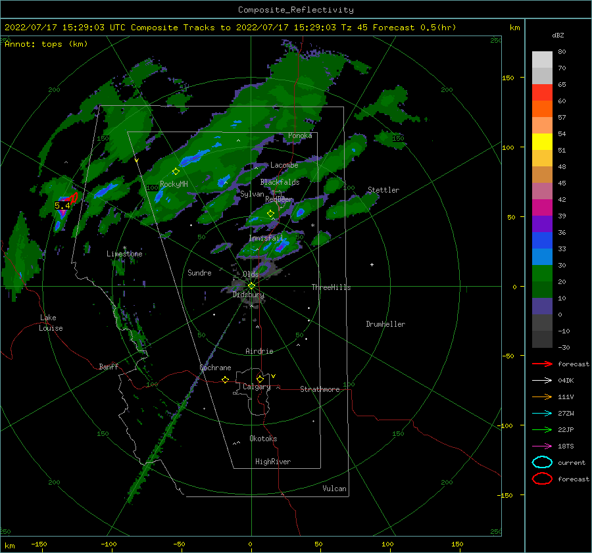
Task: Click the Strathmore label
Action: click(x=320, y=389)
